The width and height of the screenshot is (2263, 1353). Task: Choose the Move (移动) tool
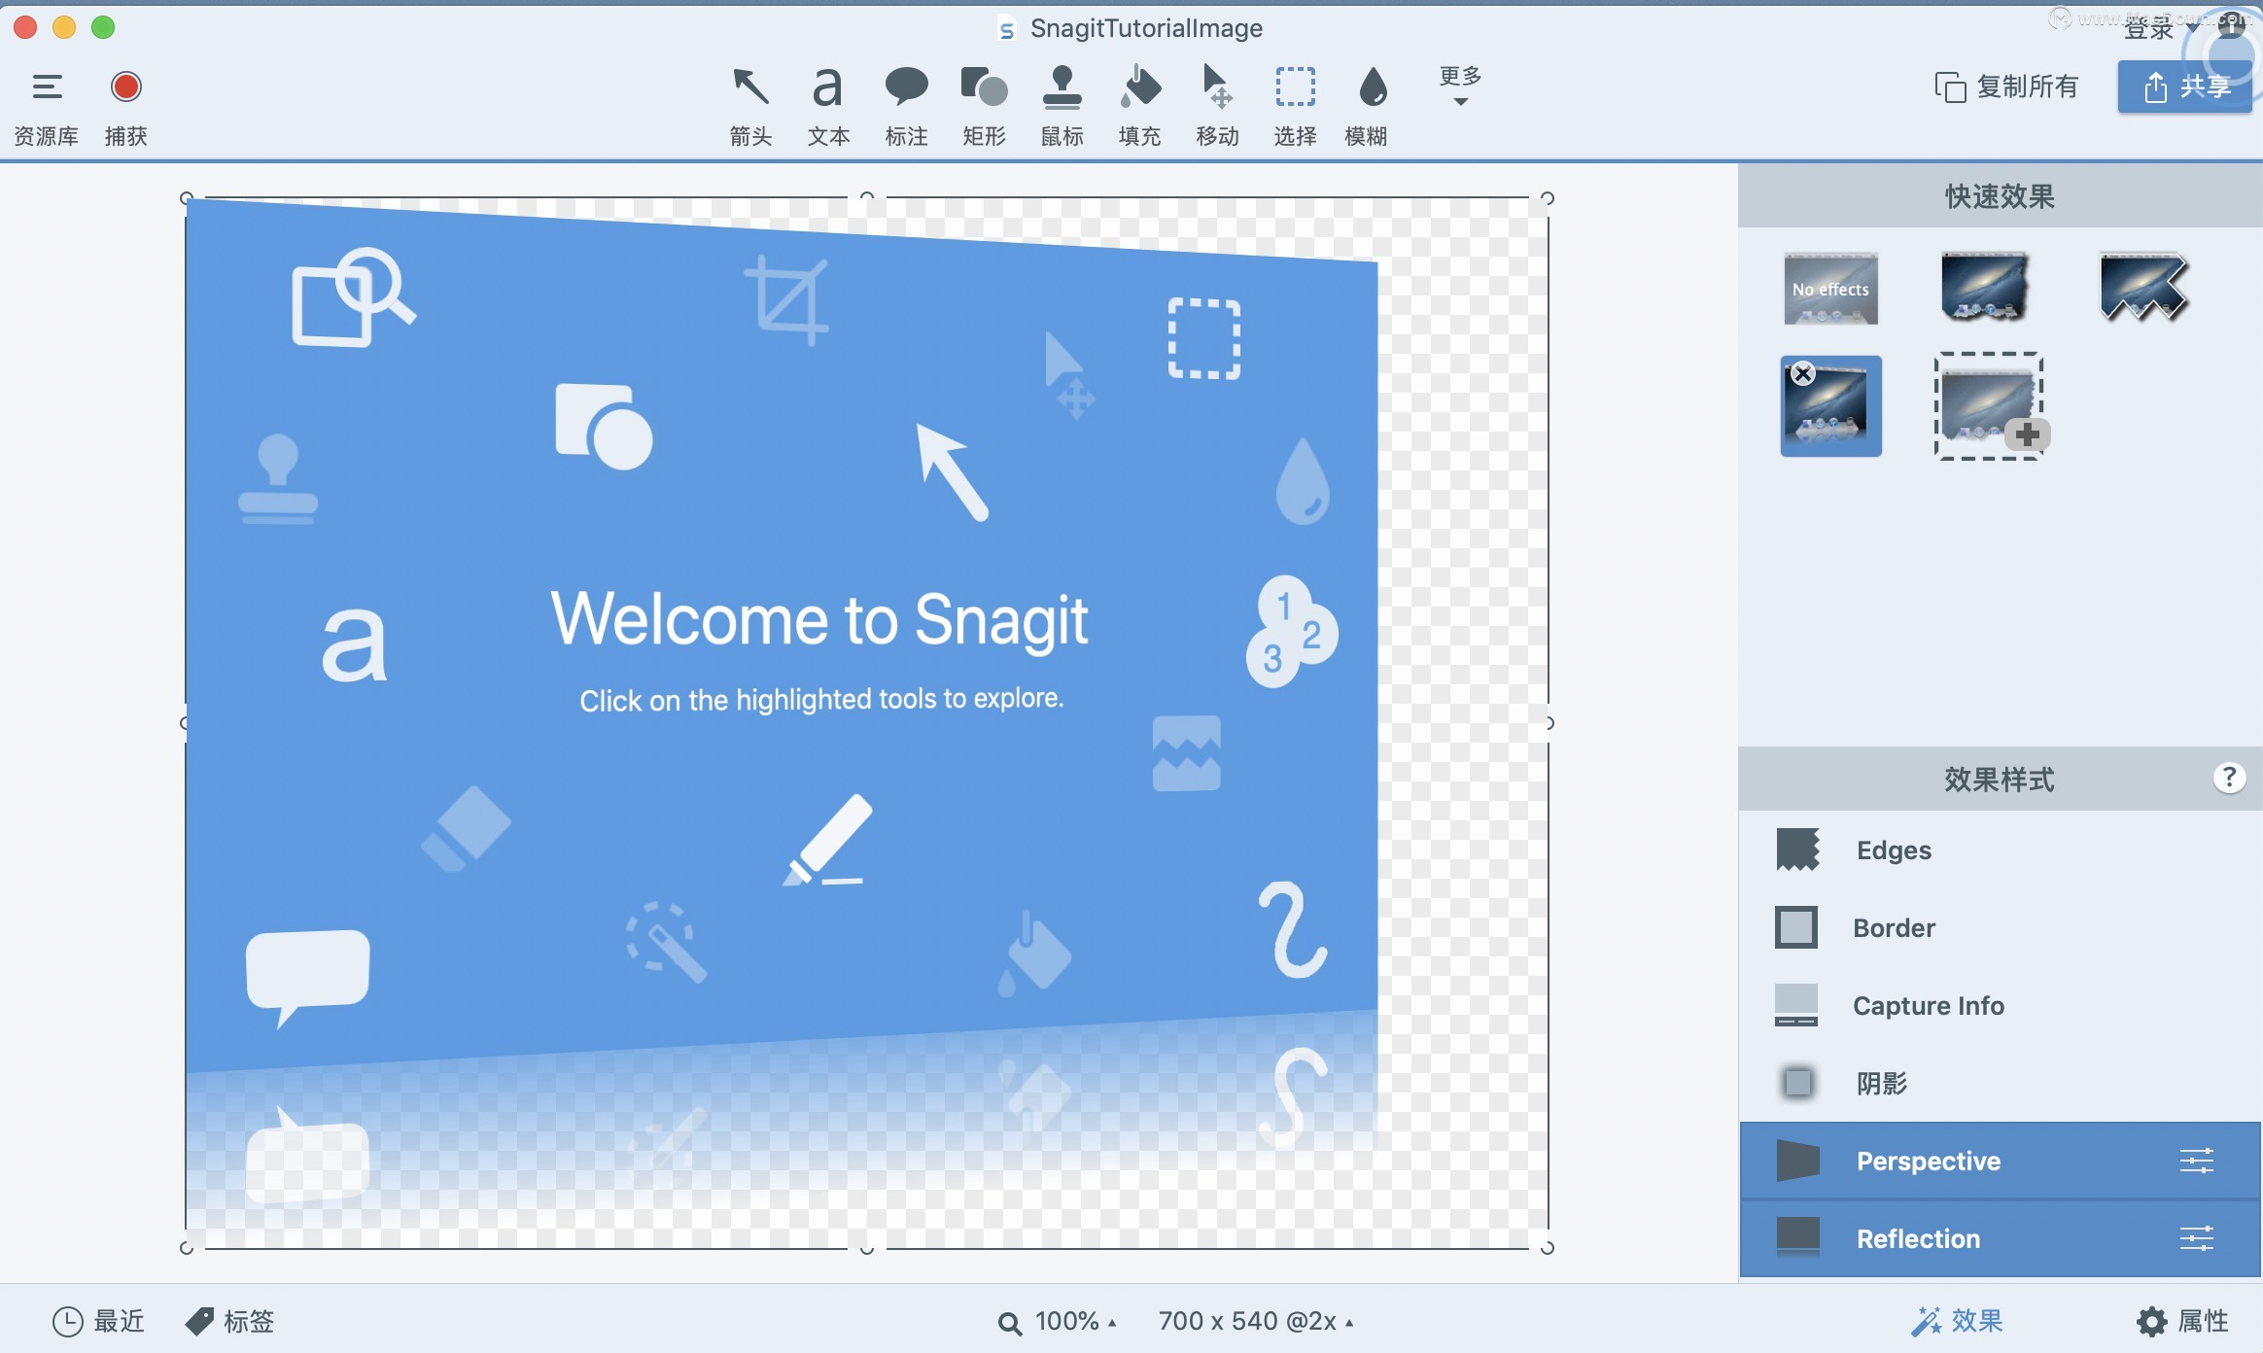pos(1218,102)
